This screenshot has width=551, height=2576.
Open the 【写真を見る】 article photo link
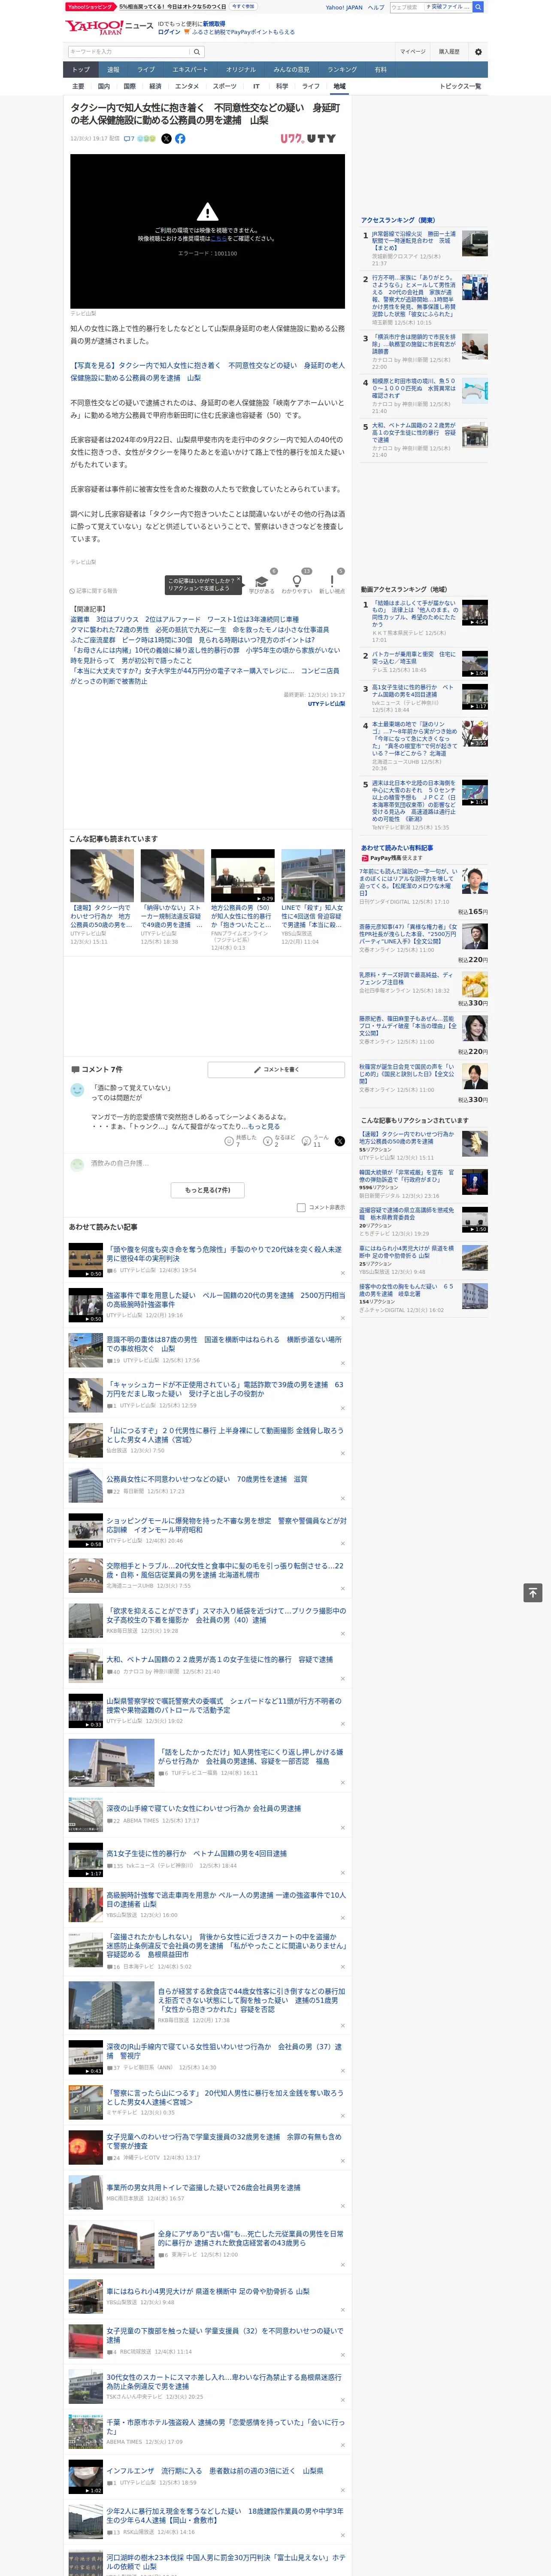point(207,372)
